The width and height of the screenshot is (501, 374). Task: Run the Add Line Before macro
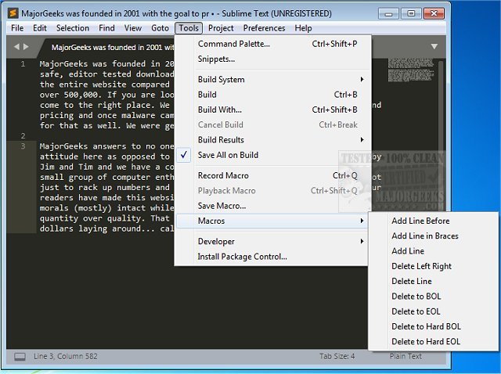tap(433, 221)
